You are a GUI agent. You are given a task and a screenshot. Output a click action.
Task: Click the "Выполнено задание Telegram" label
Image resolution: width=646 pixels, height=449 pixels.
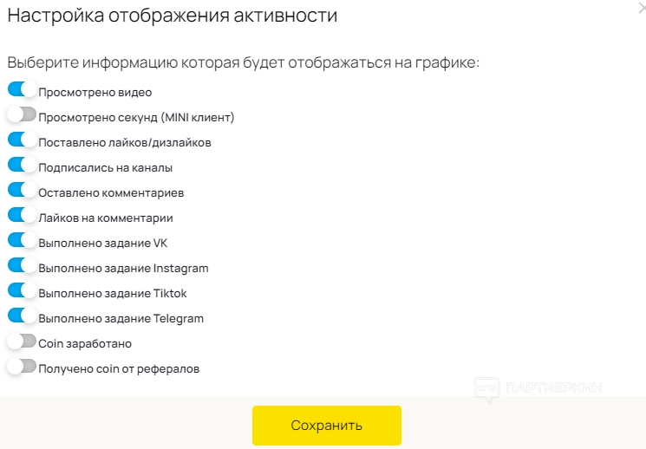pos(121,319)
